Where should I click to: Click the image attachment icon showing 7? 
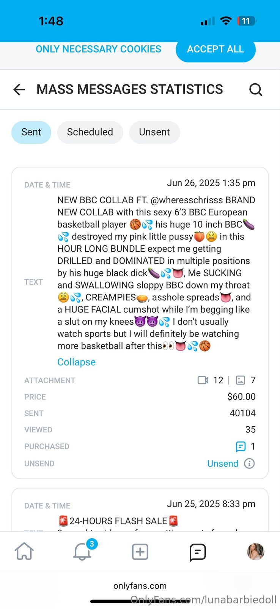click(x=241, y=380)
